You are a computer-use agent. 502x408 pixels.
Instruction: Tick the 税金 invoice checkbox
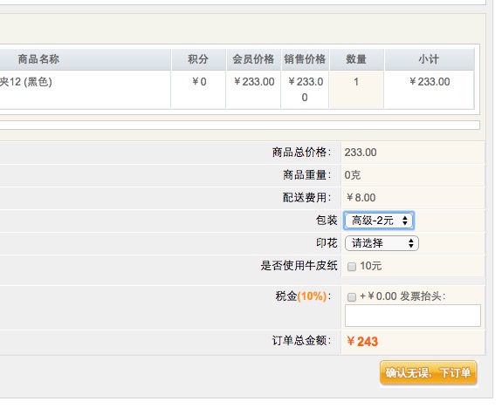[x=352, y=296]
